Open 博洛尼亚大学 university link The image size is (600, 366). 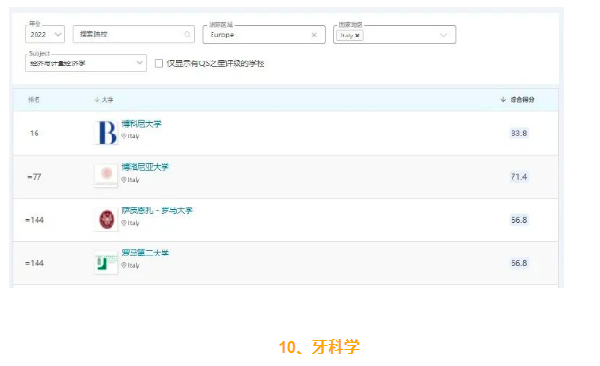[145, 167]
